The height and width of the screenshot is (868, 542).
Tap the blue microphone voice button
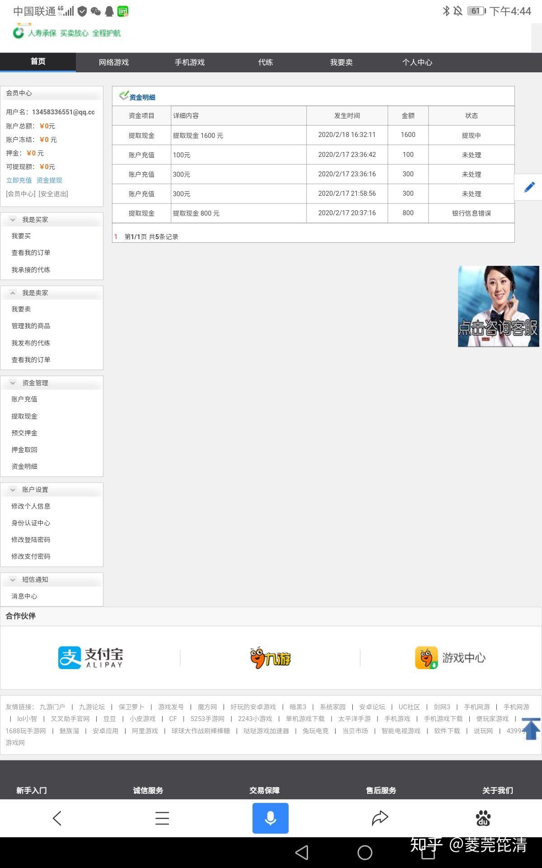tap(270, 818)
